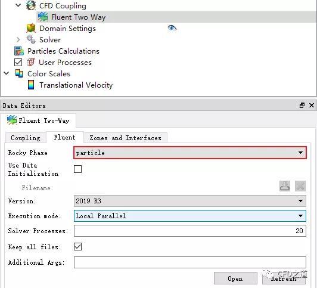Select Solver tree item

coord(50,39)
